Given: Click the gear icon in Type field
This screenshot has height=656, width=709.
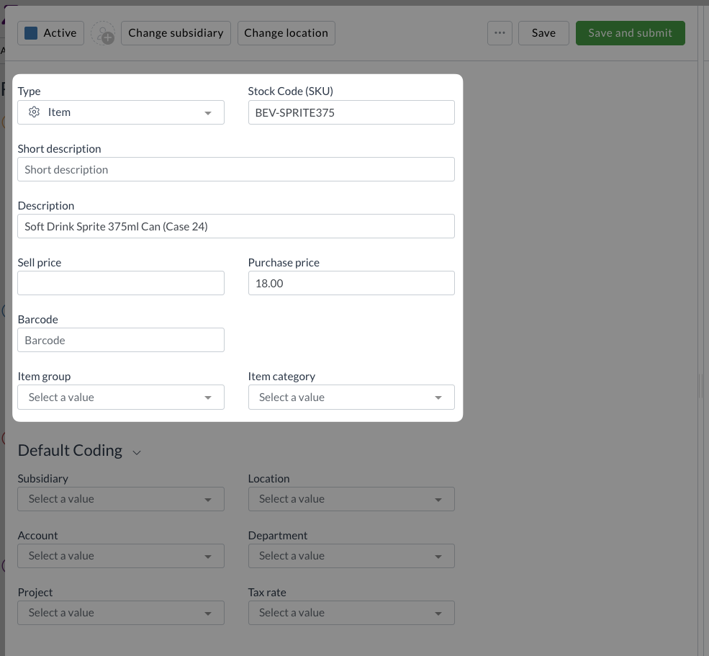Looking at the screenshot, I should 34,112.
